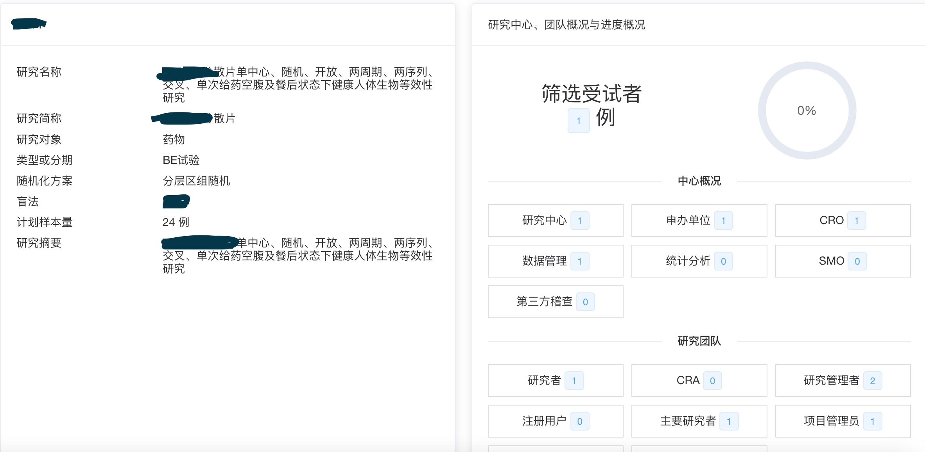This screenshot has width=925, height=452.
Task: Click the 中心概况 section divider label
Action: pyautogui.click(x=698, y=181)
